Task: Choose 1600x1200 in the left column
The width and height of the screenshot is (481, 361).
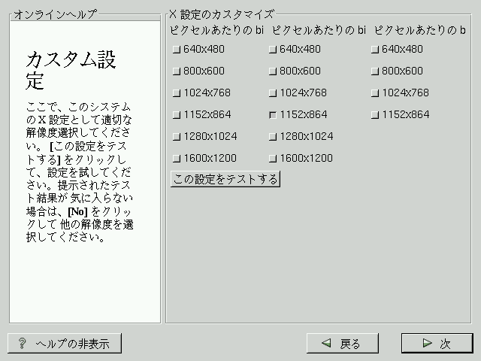Action: 177,159
